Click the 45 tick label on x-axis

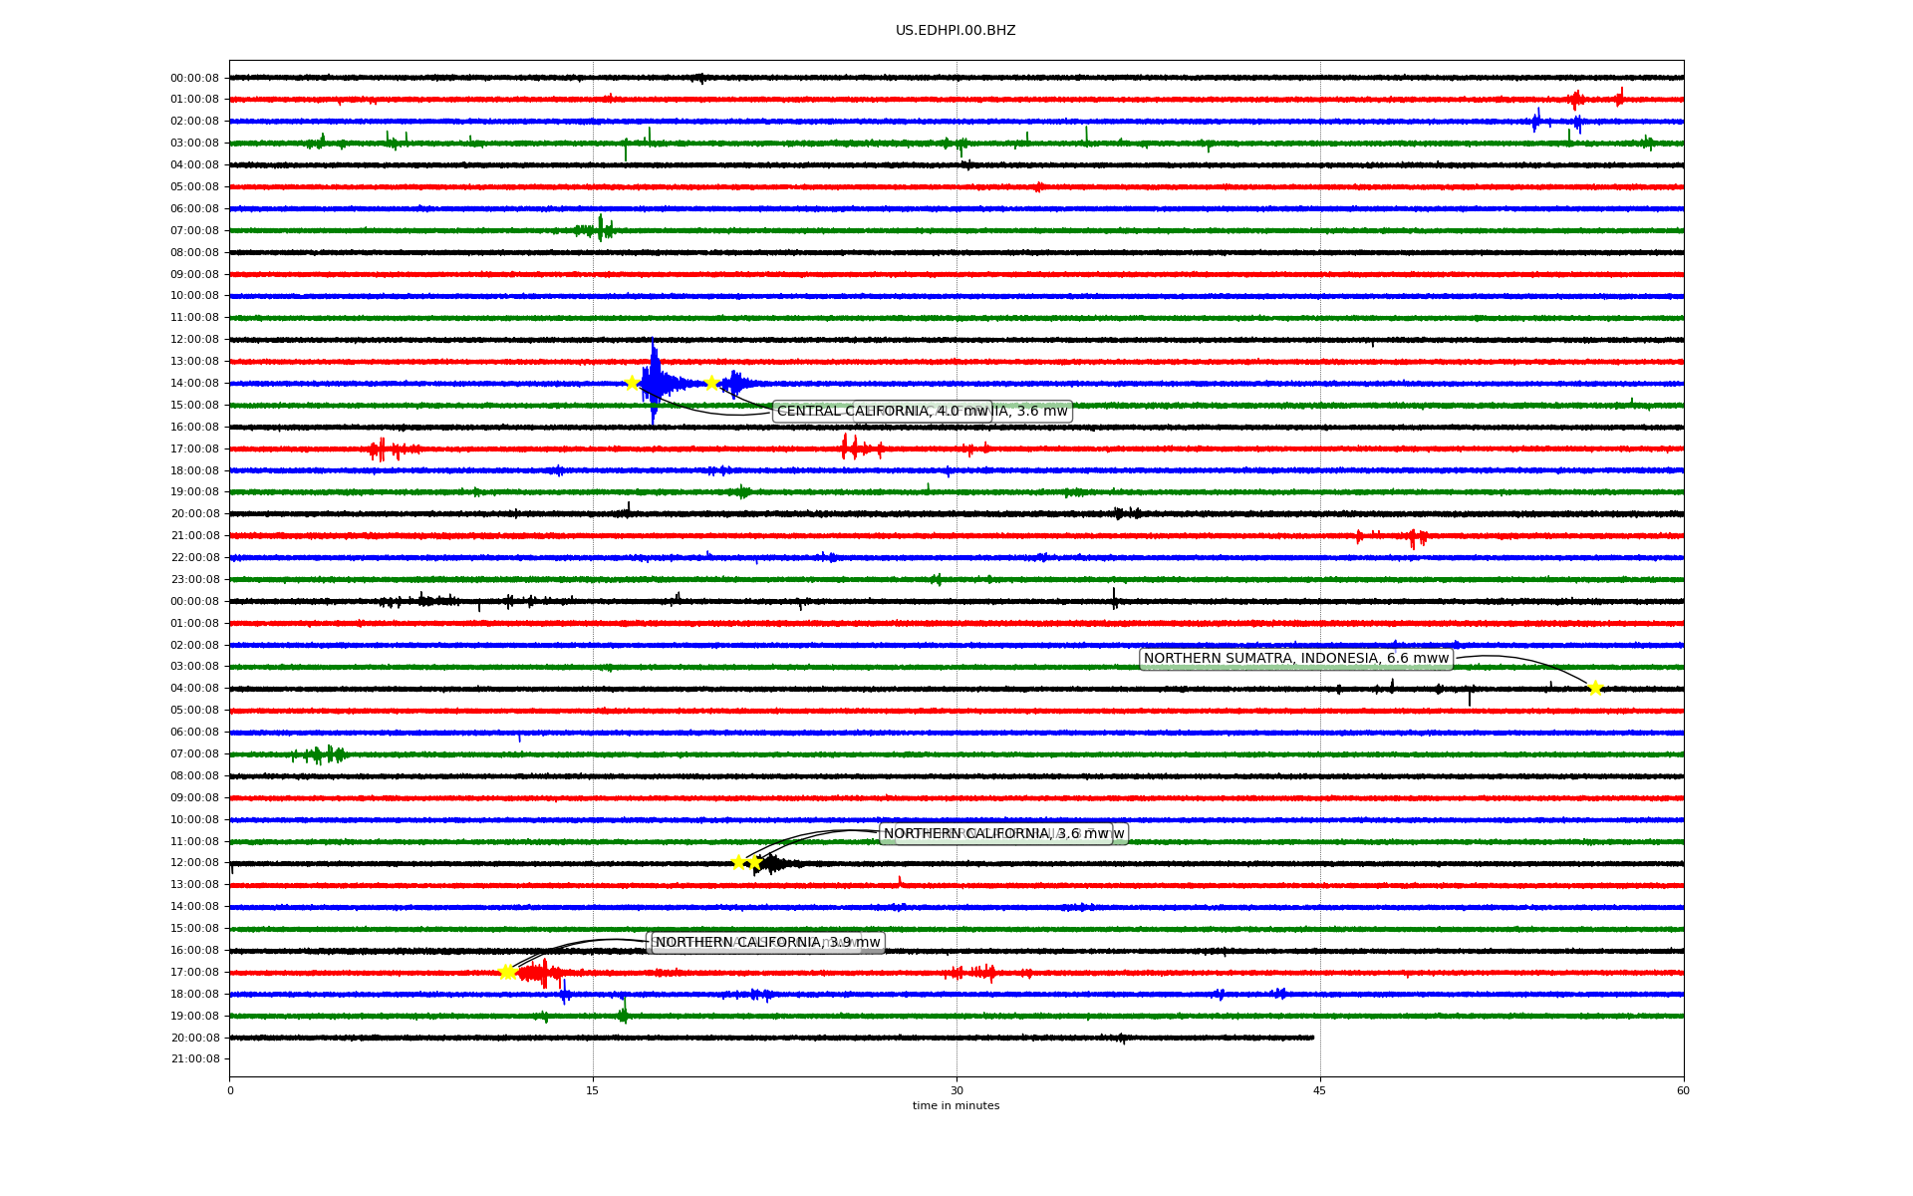point(1319,1090)
